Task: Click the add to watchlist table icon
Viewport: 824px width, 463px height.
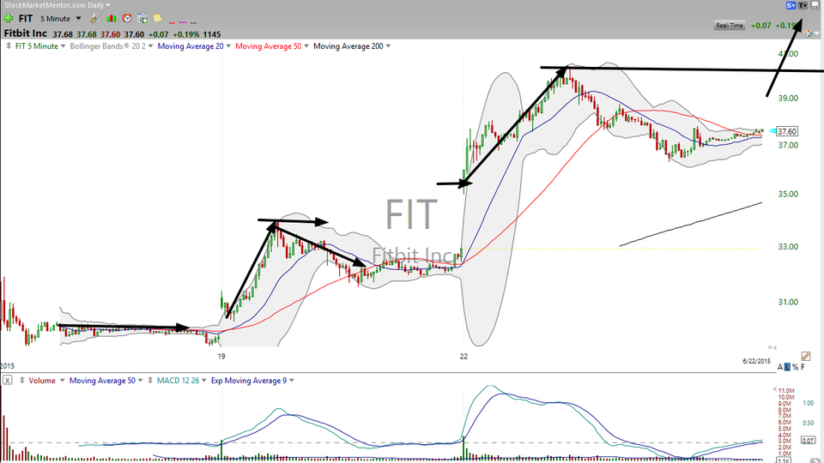Action: (x=142, y=18)
